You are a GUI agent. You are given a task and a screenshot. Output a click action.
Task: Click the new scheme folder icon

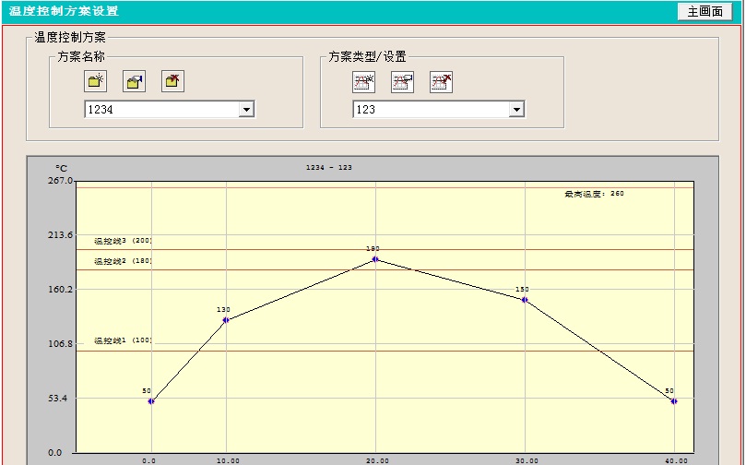[x=96, y=81]
